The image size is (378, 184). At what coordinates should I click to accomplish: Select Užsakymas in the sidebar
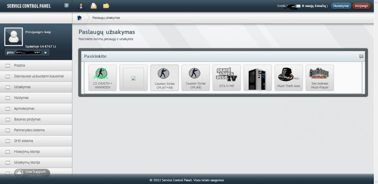click(x=36, y=87)
